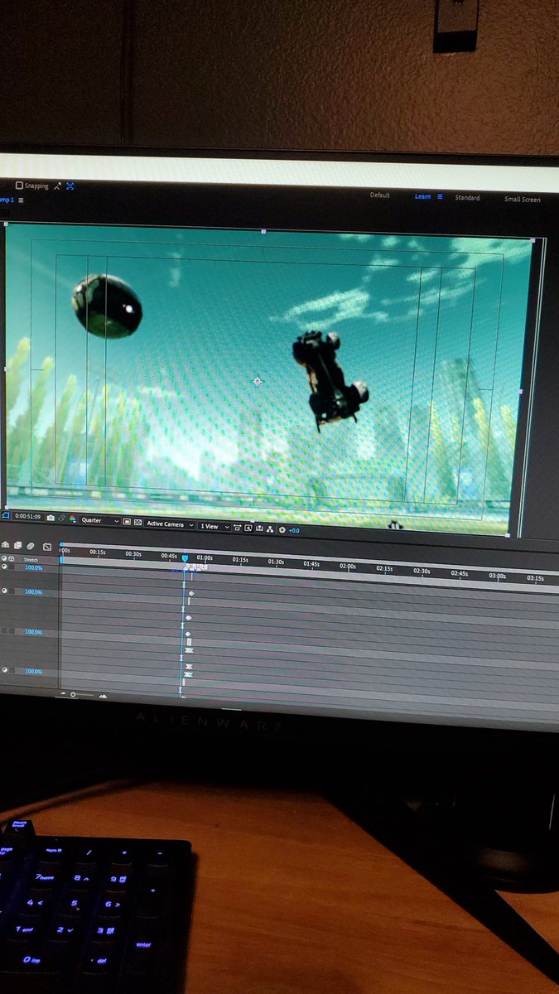This screenshot has width=559, height=994.
Task: Click the 01:15s mark on time ruler
Action: (x=240, y=560)
